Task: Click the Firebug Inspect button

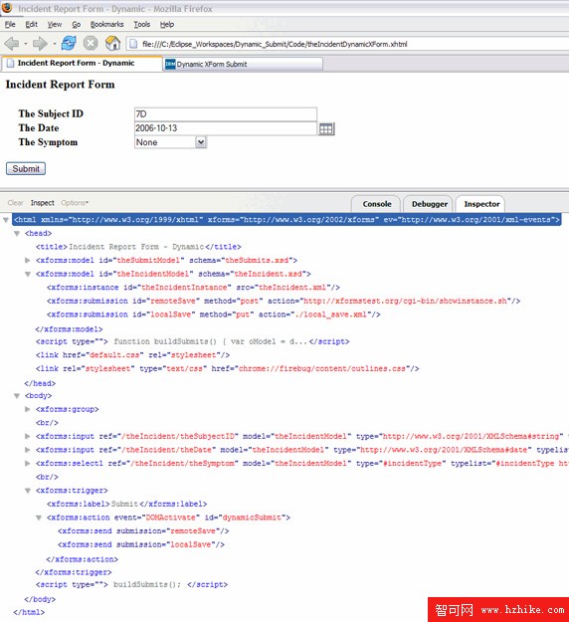Action: coord(42,203)
